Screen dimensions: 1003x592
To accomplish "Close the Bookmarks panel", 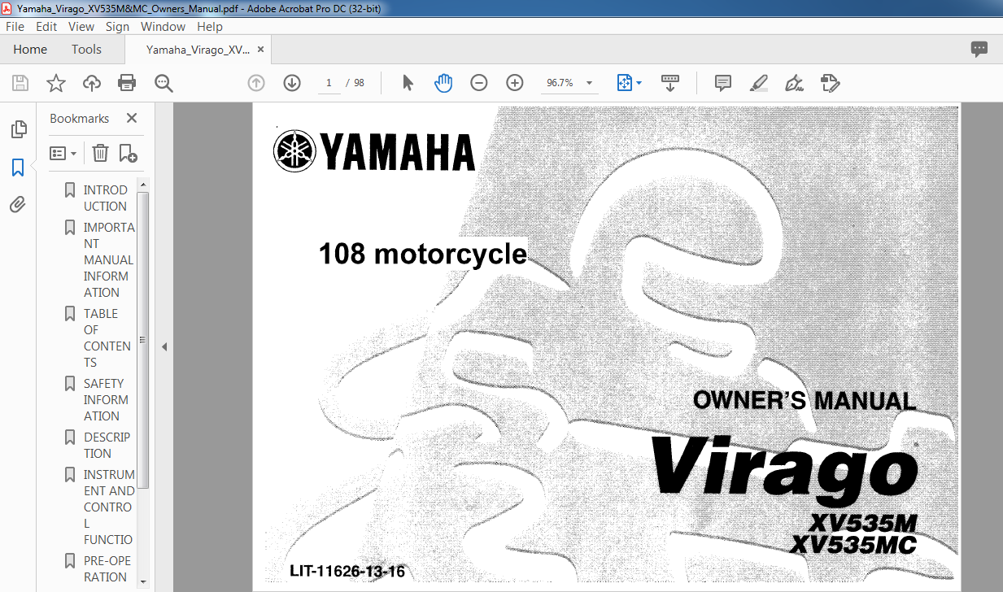I will (132, 118).
